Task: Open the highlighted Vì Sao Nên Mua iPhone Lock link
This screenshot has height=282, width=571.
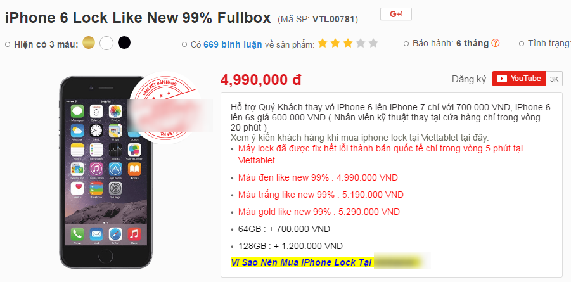Action: tap(301, 262)
